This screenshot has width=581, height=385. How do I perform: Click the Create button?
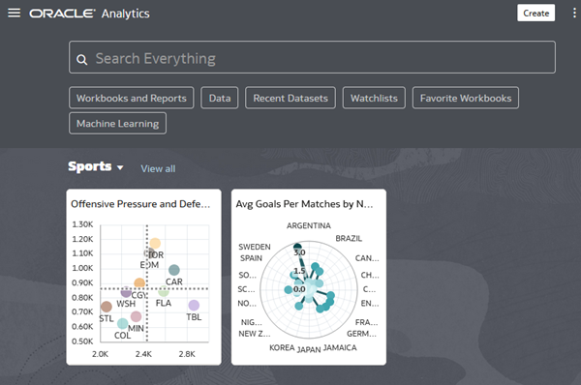[x=535, y=13]
